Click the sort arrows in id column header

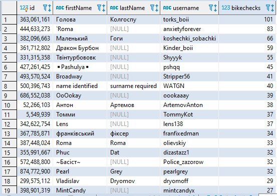tap(50, 8)
